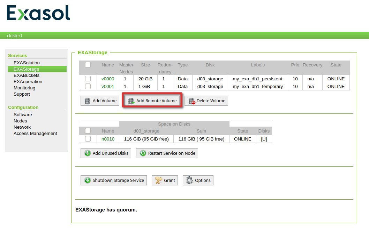
Task: Select the checkbox for volume v0000
Action: click(88, 79)
